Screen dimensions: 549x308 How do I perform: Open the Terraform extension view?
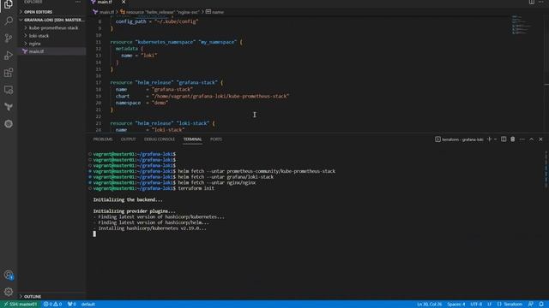tap(9, 107)
